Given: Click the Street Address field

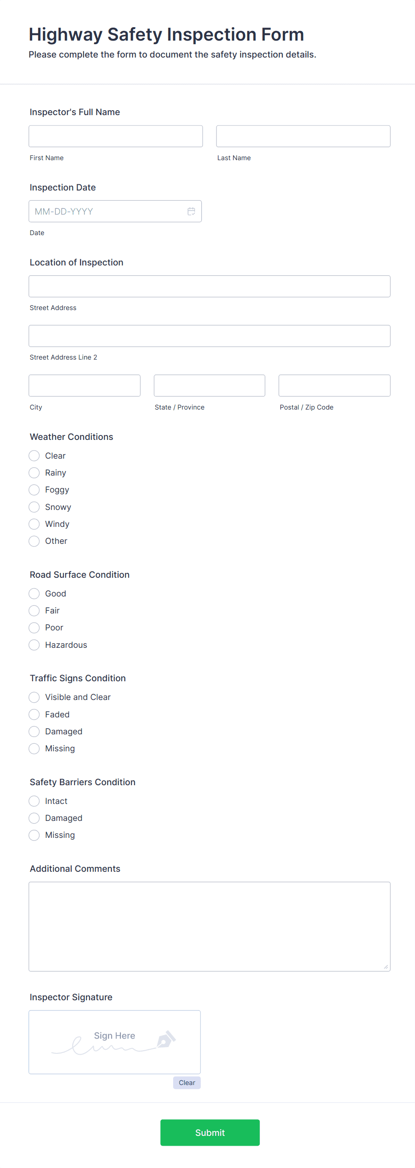Looking at the screenshot, I should [x=209, y=286].
